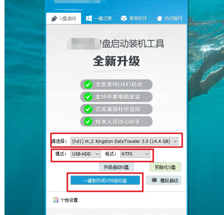Click the house icon for 访问官网
The height and width of the screenshot is (215, 224).
[x=159, y=18]
